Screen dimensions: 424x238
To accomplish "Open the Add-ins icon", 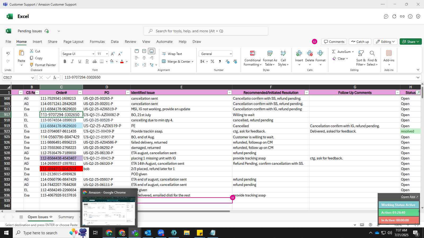I will point(389,53).
